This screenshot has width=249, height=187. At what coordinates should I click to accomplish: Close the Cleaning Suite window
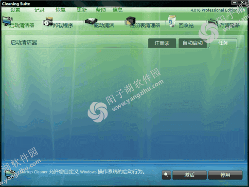click(243, 2)
